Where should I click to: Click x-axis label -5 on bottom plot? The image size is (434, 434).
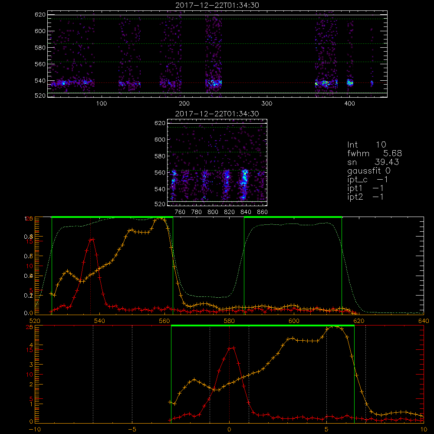132,429
